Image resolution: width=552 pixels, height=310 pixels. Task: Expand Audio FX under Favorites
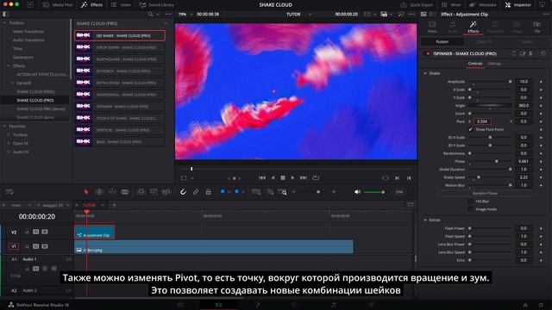coord(9,152)
